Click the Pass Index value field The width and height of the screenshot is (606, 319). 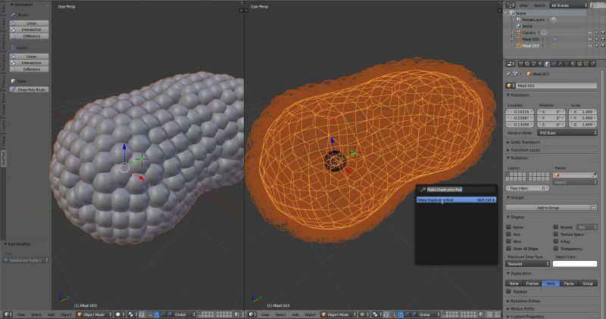click(x=527, y=188)
